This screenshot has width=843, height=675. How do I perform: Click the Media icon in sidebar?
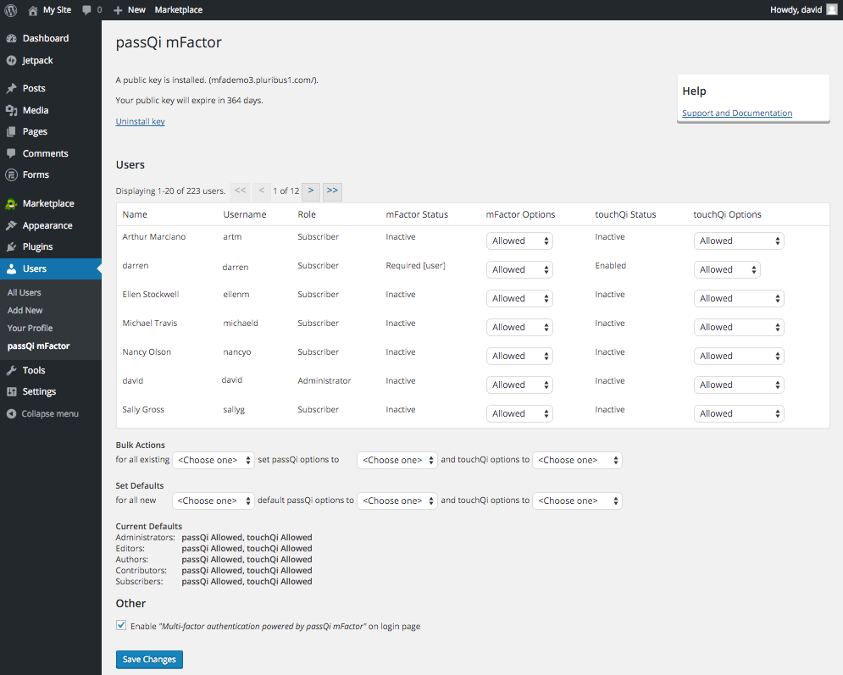[11, 111]
